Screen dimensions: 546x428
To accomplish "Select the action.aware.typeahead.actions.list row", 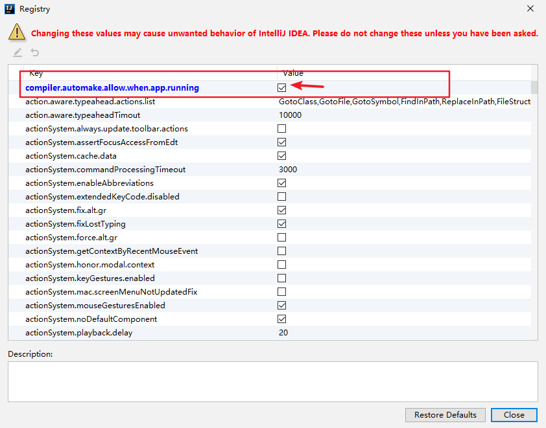I will tap(270, 102).
